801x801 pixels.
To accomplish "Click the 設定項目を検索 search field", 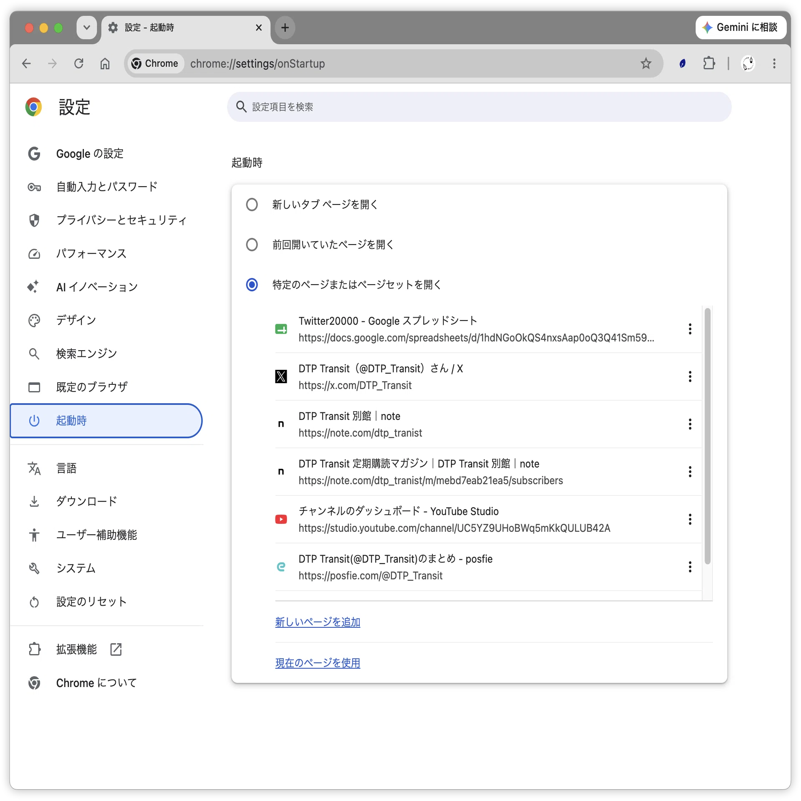I will (x=479, y=107).
